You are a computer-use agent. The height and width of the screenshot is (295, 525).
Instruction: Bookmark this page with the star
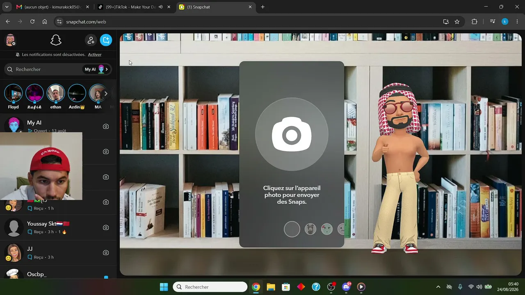tap(457, 22)
